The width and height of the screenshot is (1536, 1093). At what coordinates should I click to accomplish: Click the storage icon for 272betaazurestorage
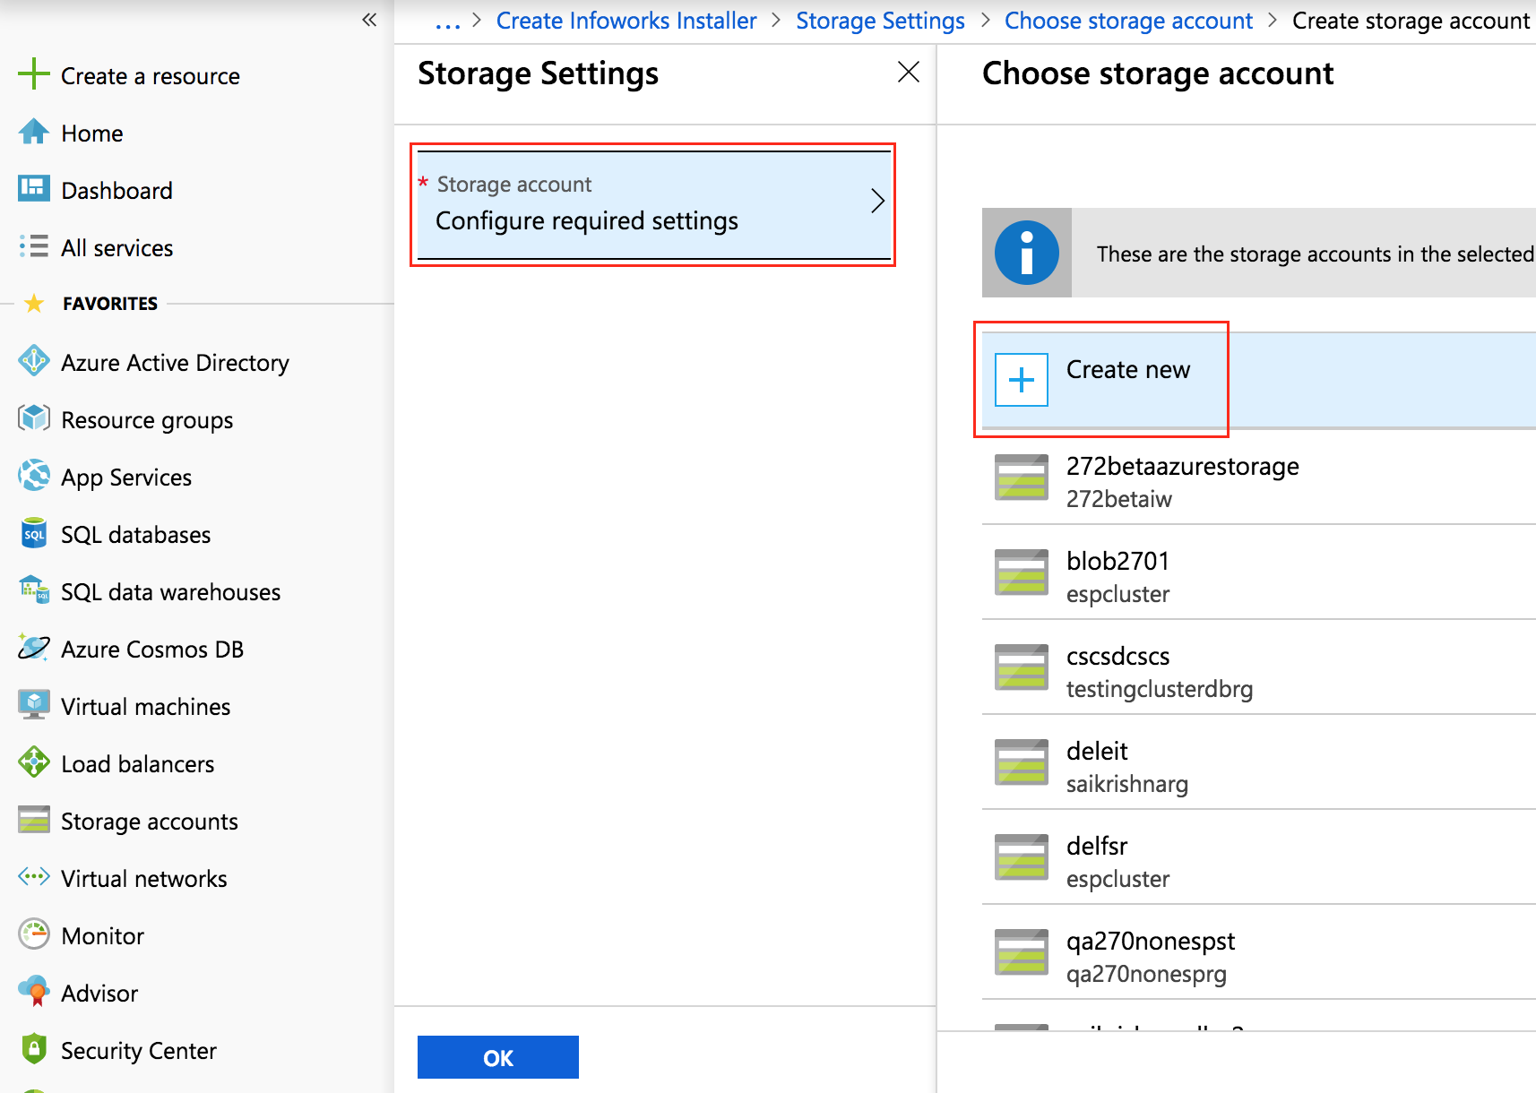pyautogui.click(x=1022, y=477)
